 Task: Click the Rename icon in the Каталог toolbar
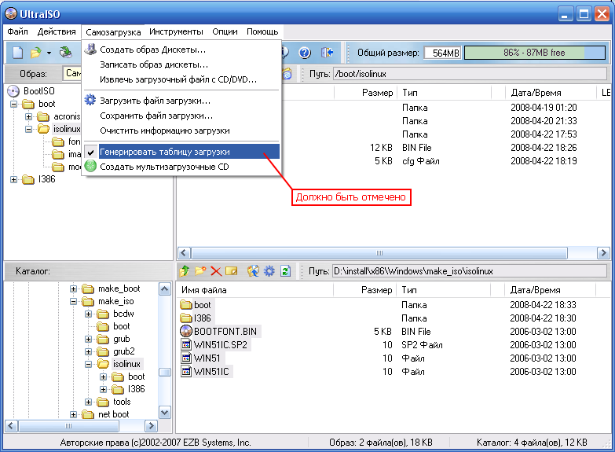[232, 271]
